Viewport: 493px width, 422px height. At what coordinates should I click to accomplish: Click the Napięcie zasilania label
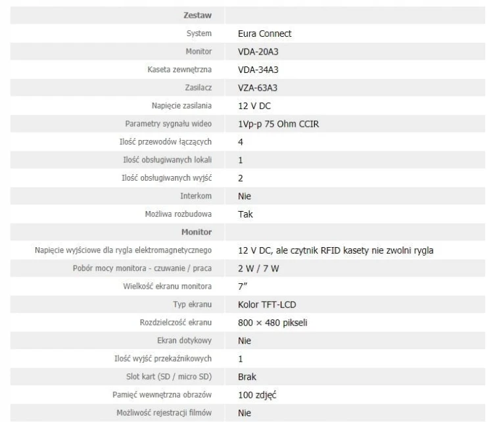181,106
